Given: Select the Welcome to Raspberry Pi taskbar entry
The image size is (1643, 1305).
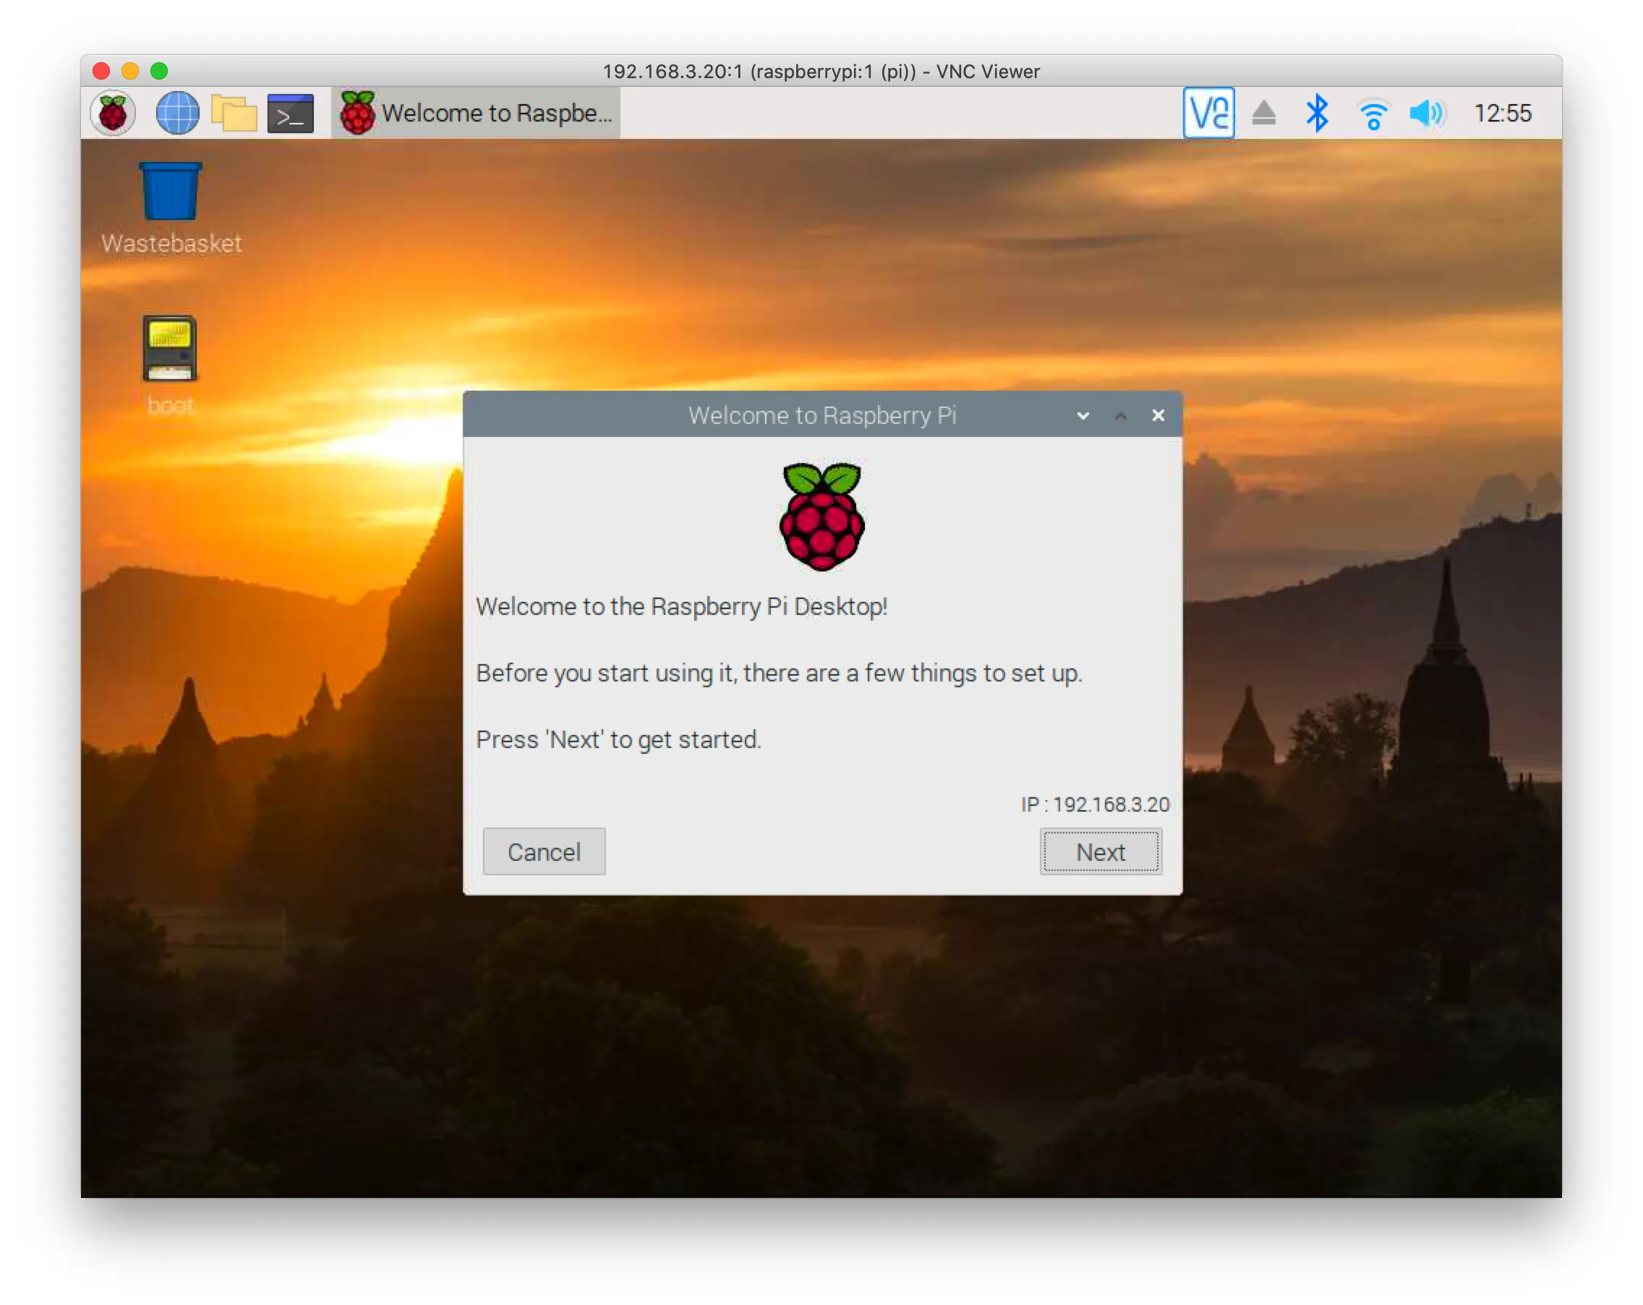Looking at the screenshot, I should 477,114.
